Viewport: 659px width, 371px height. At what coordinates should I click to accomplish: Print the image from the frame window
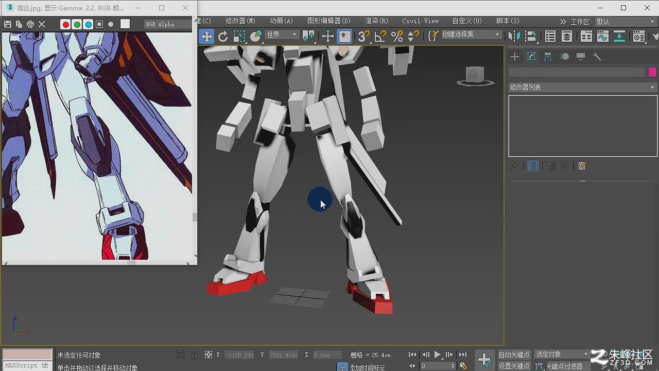pyautogui.click(x=30, y=24)
